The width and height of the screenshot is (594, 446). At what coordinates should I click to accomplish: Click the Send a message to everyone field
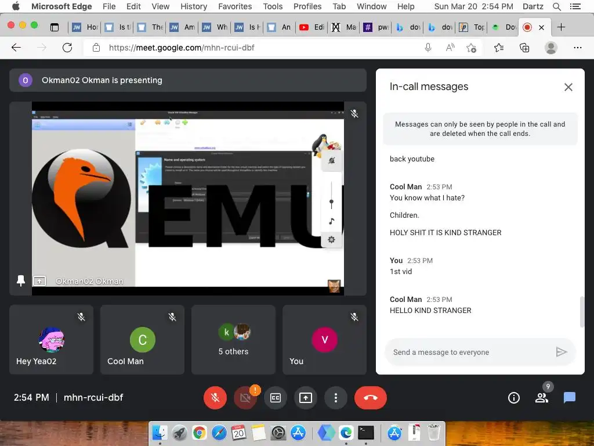click(471, 352)
